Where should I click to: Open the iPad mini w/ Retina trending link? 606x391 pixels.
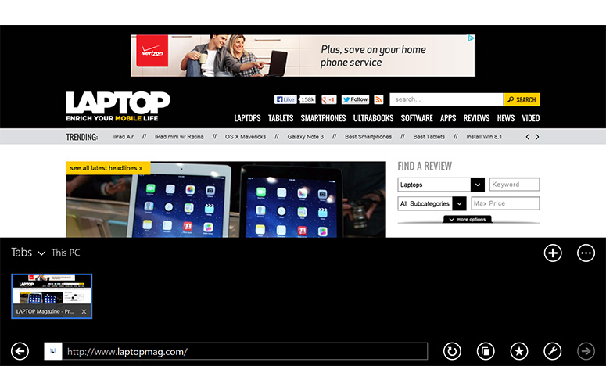(x=179, y=137)
